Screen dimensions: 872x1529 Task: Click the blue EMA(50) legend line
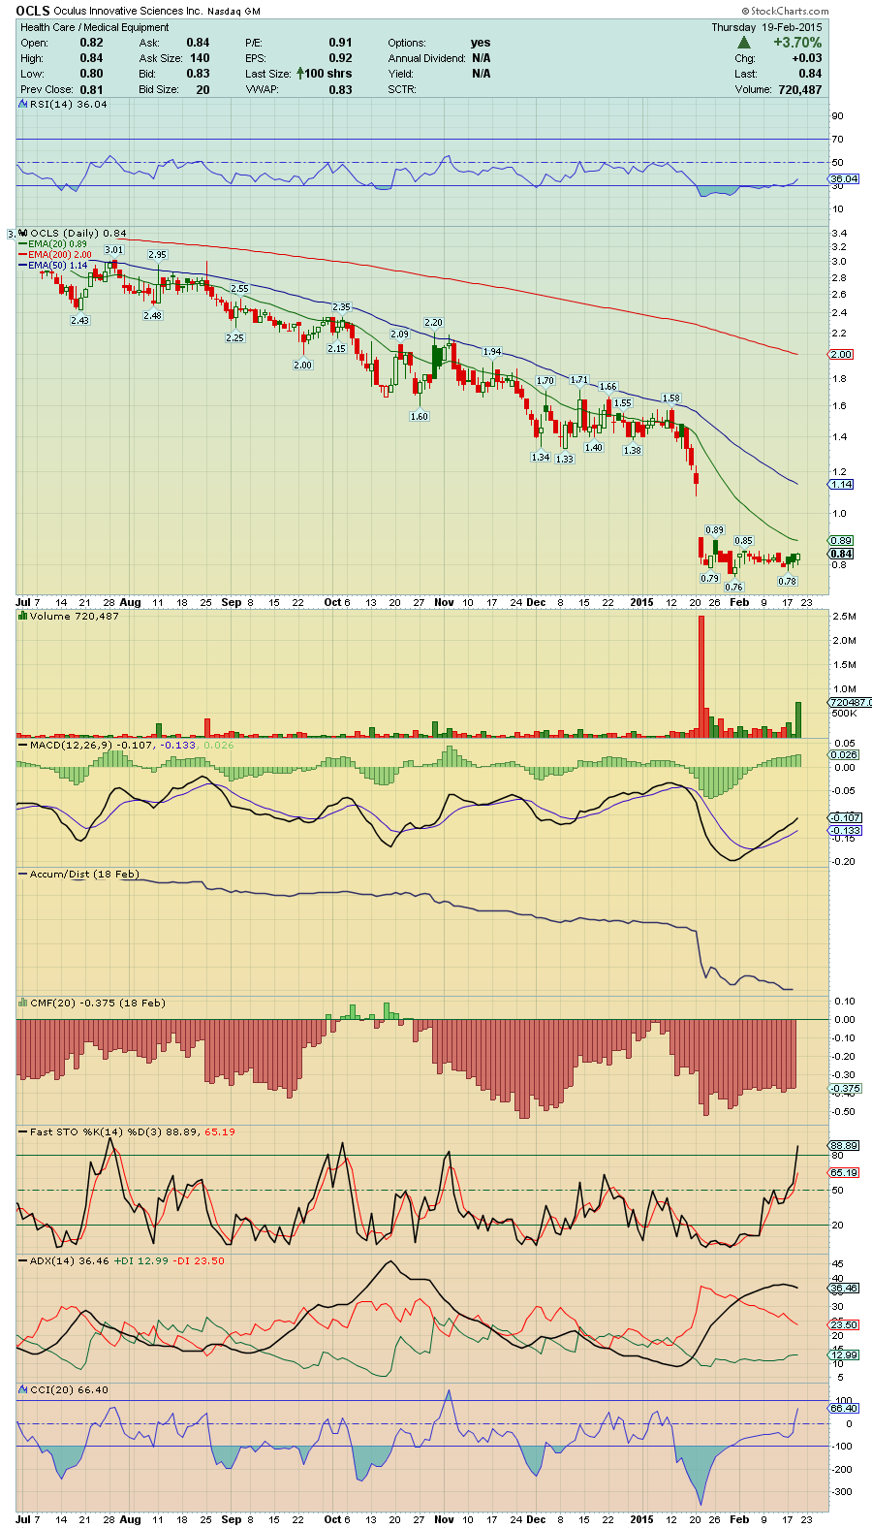pyautogui.click(x=23, y=266)
